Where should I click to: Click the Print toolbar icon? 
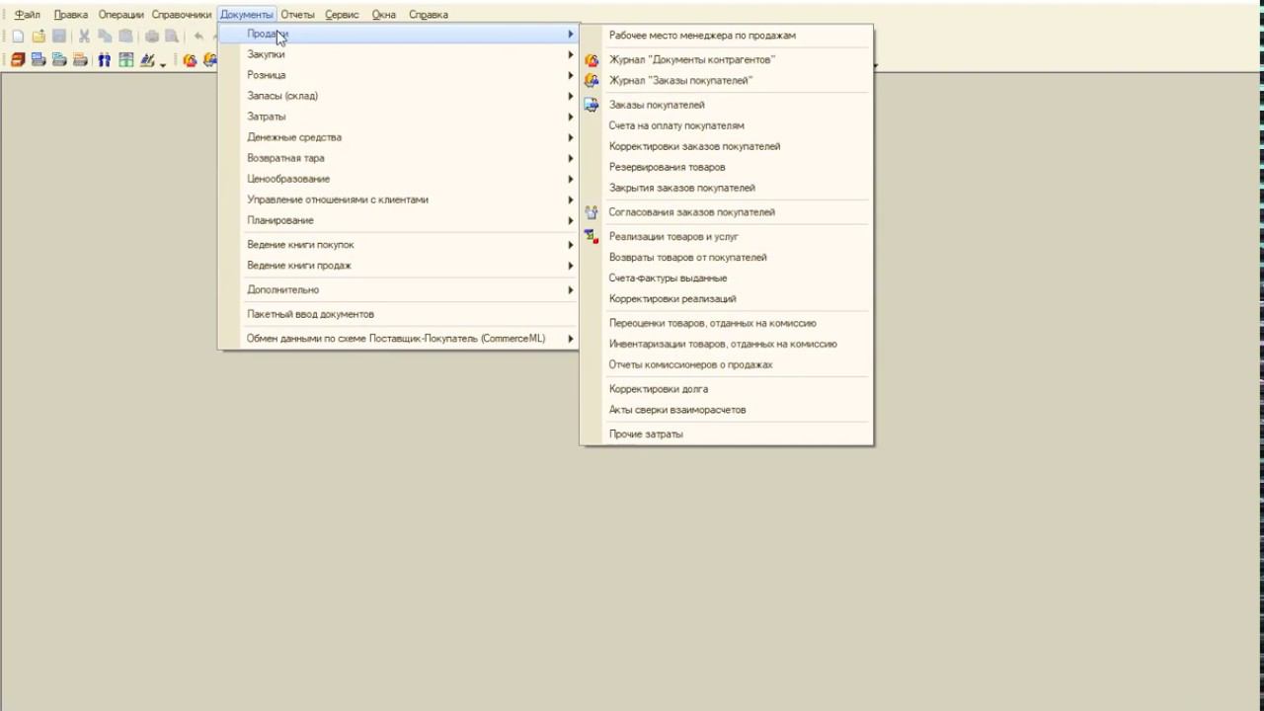[152, 37]
